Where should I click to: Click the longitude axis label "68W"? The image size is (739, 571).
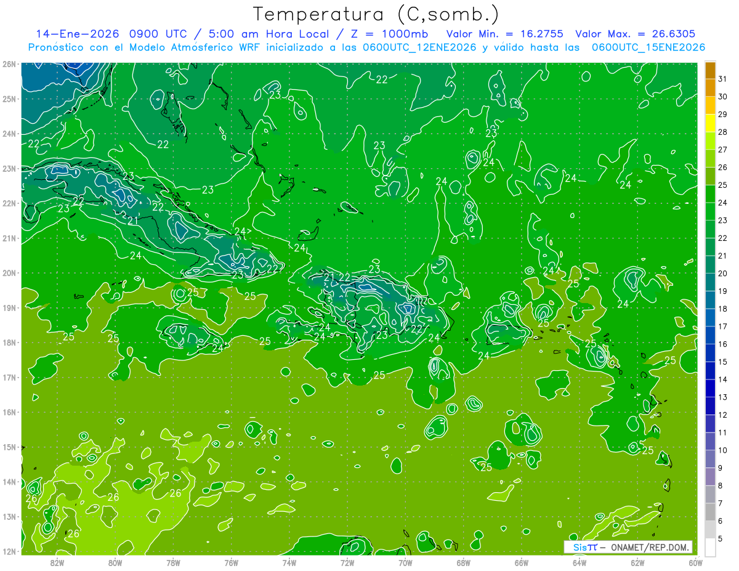(463, 562)
